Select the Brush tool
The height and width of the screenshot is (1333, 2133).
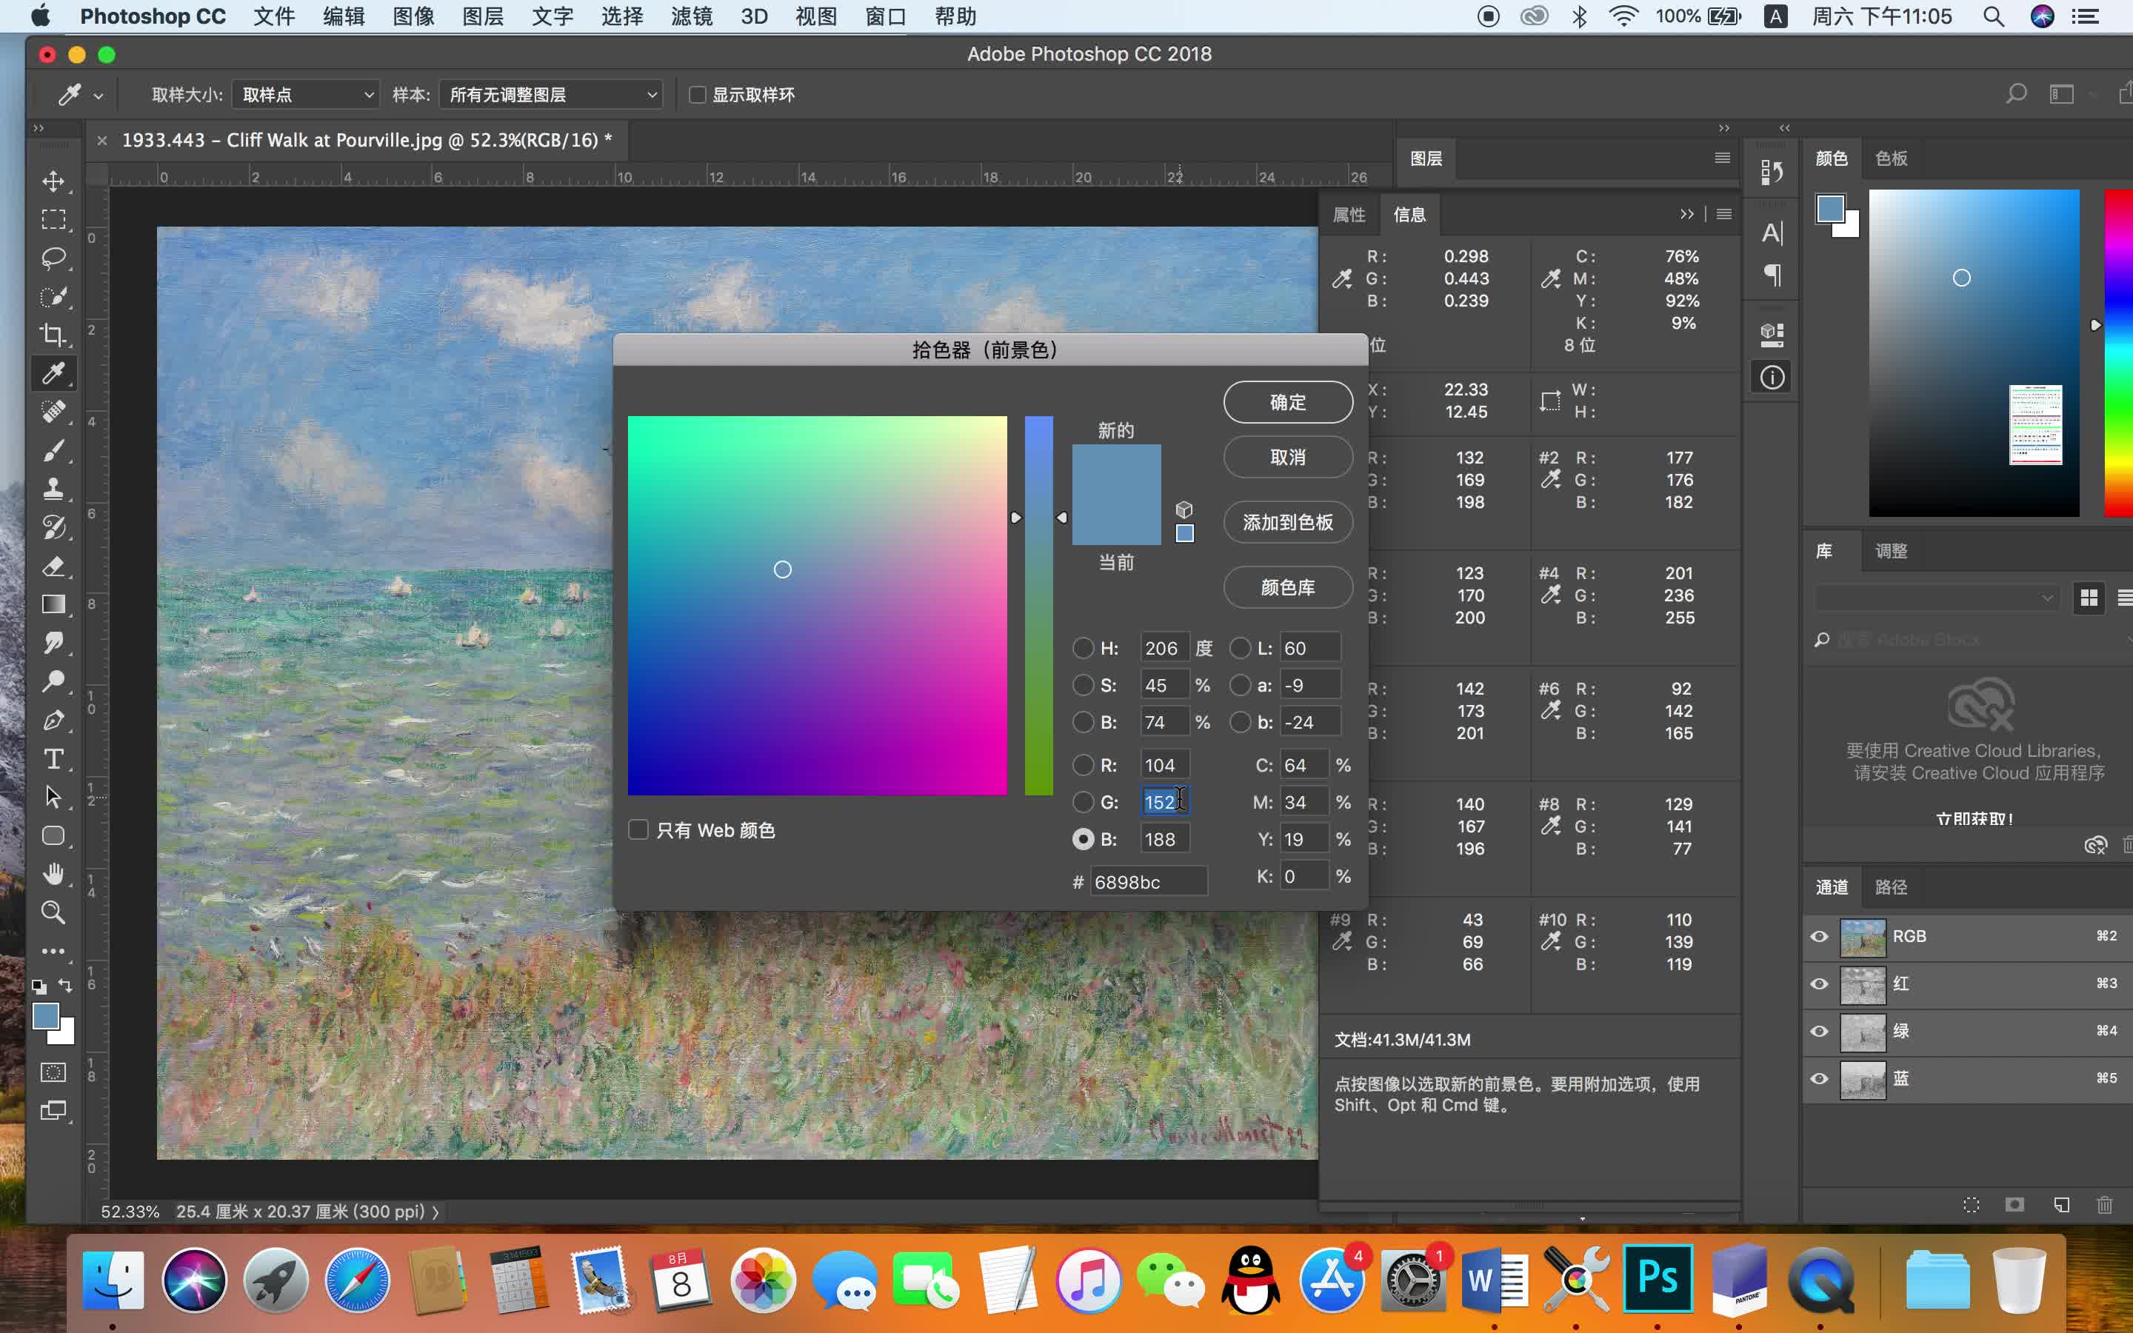point(53,450)
